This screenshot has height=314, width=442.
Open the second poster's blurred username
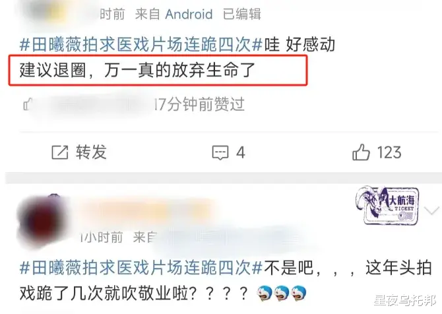pyautogui.click(x=146, y=208)
